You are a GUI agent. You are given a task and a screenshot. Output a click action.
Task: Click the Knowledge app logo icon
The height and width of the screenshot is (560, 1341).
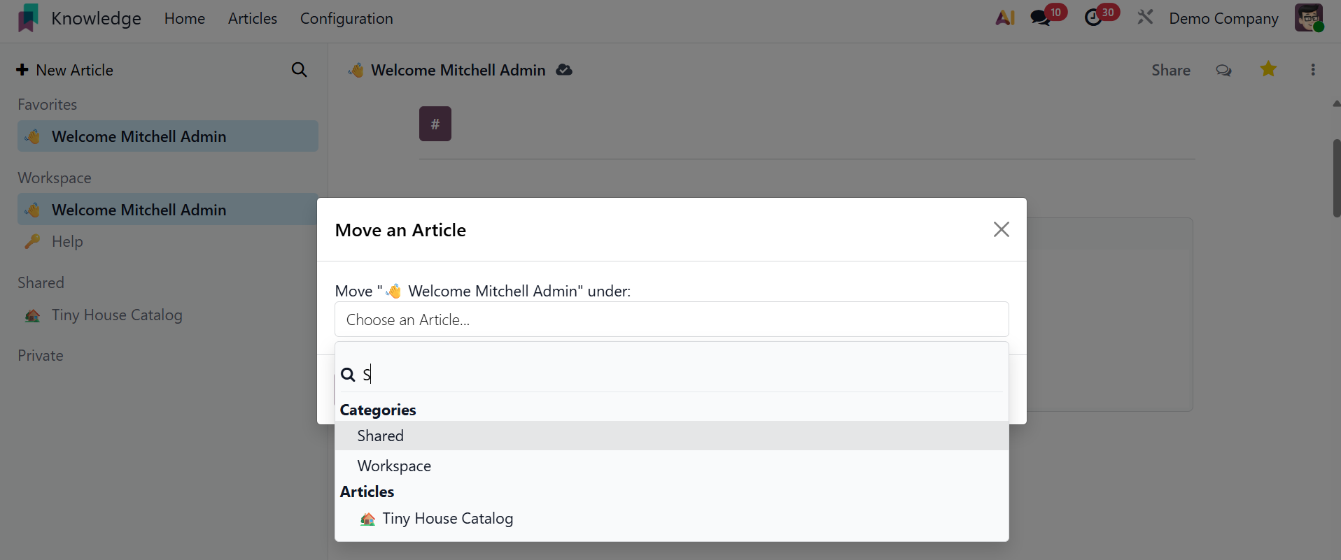click(x=28, y=18)
